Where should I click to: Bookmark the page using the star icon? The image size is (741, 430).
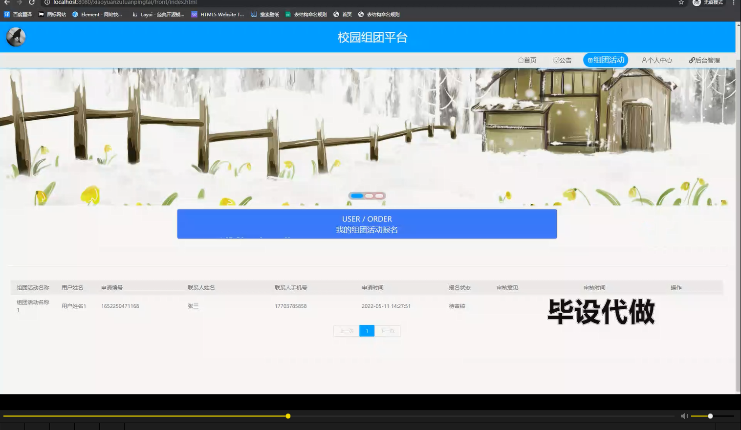pyautogui.click(x=681, y=2)
